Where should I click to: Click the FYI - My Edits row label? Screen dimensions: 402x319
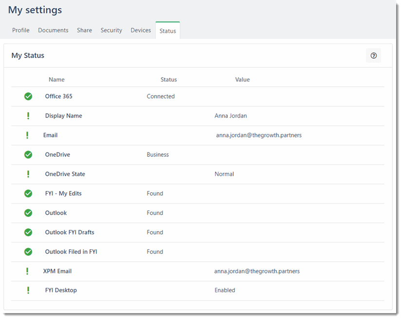[63, 193]
